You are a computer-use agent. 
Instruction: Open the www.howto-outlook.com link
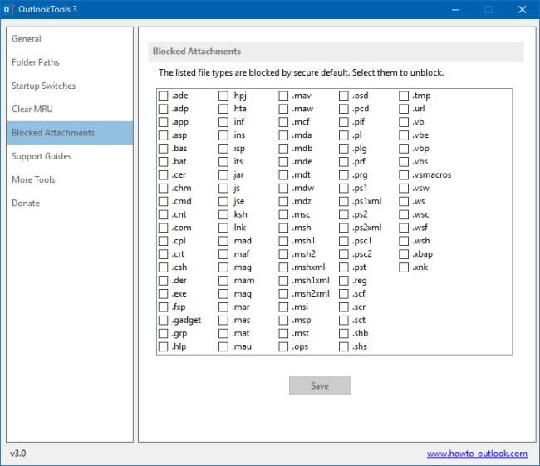(477, 454)
